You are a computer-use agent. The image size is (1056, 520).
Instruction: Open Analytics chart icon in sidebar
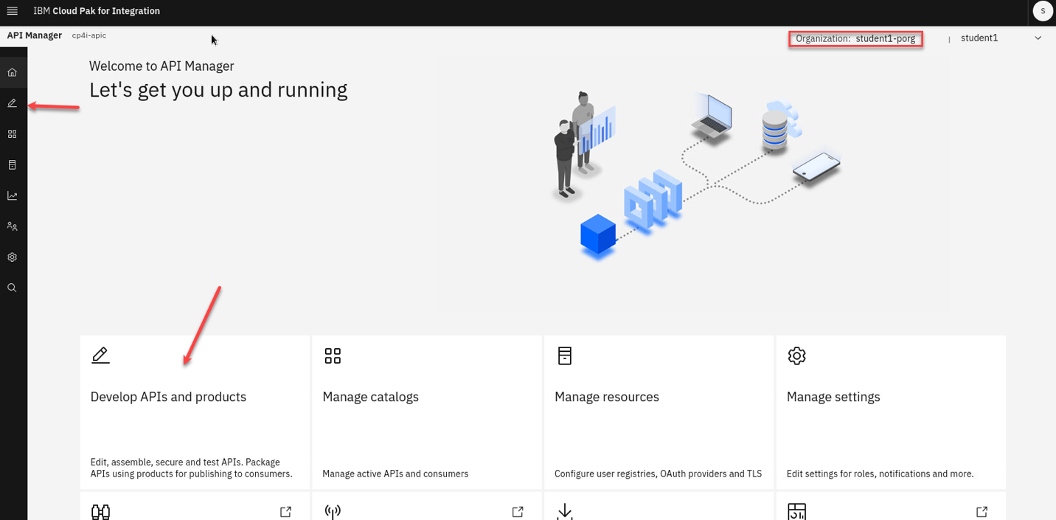pyautogui.click(x=12, y=195)
